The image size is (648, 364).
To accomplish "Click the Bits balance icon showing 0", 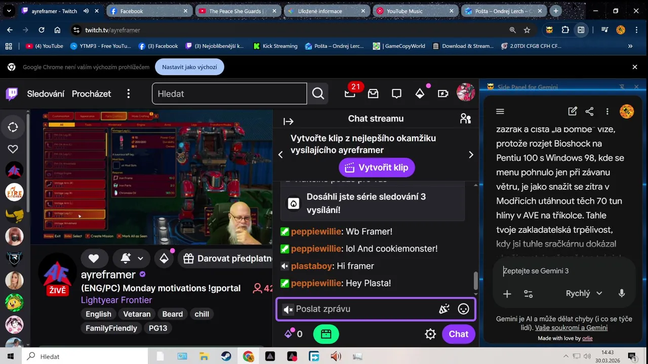I will 294,334.
